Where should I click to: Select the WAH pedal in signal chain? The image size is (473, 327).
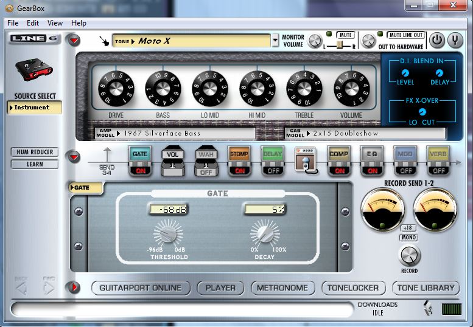(x=206, y=154)
